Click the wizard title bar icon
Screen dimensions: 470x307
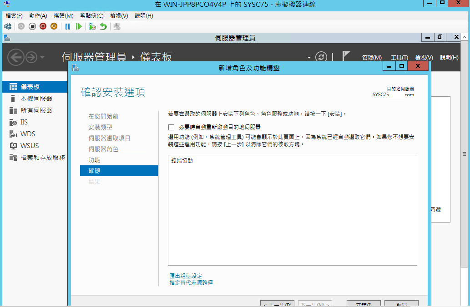75,68
